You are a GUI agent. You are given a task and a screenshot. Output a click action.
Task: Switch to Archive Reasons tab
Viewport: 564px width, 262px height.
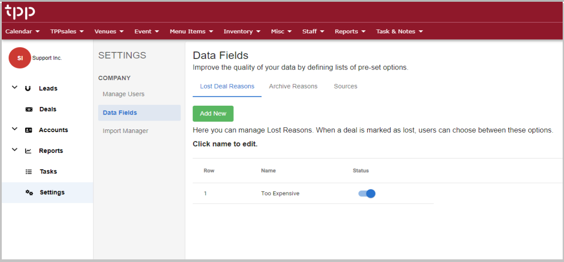(293, 86)
